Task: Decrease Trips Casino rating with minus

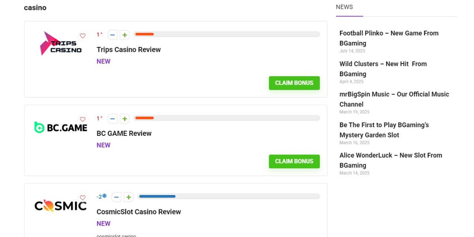Action: (113, 35)
